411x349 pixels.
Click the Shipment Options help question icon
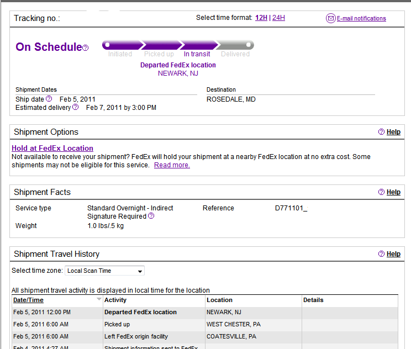point(381,132)
